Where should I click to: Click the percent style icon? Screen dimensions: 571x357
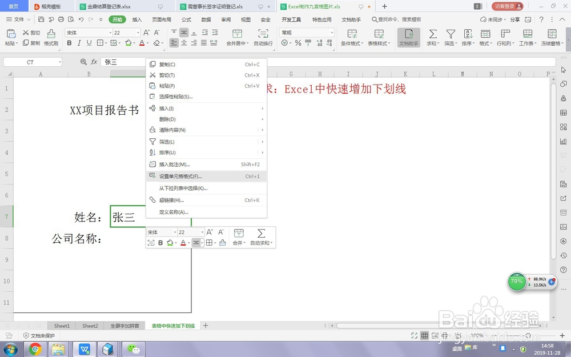[298, 43]
